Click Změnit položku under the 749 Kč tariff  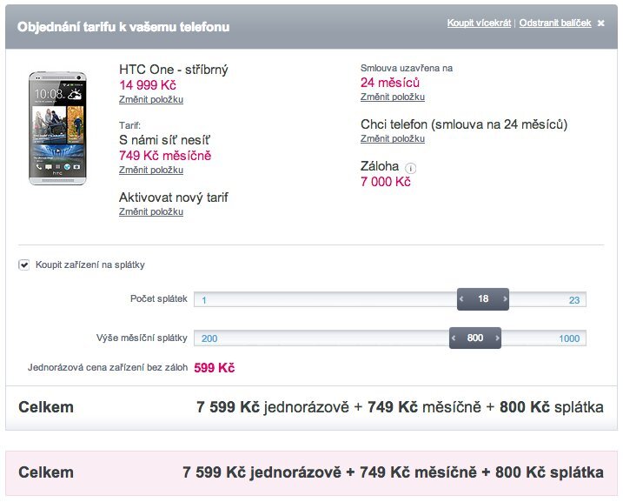151,171
